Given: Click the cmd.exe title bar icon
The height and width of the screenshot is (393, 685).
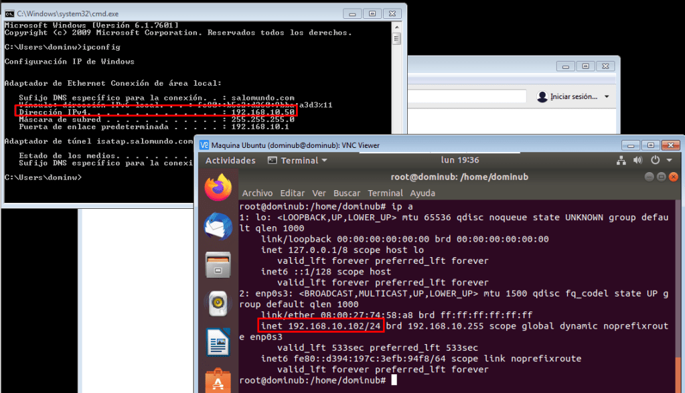Looking at the screenshot, I should pyautogui.click(x=9, y=13).
